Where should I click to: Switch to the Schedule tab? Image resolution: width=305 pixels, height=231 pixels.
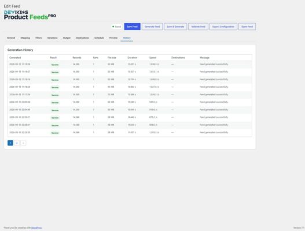point(99,38)
